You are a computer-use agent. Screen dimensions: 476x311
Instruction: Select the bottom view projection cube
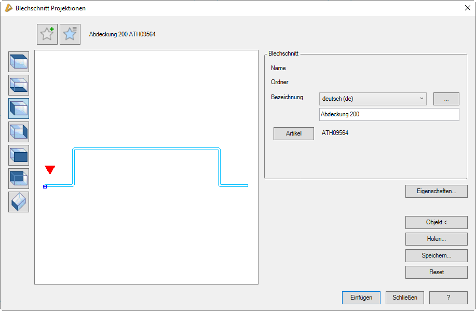click(19, 85)
